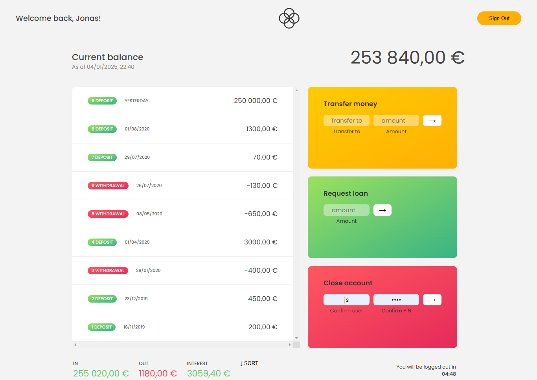This screenshot has width=537, height=380.
Task: Focus the transfer Amount field
Action: pos(396,121)
